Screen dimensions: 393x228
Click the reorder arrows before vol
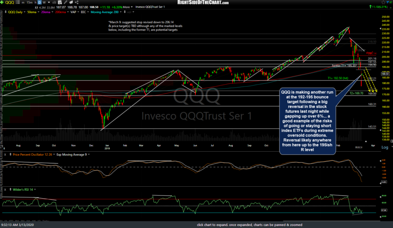coord(125,12)
